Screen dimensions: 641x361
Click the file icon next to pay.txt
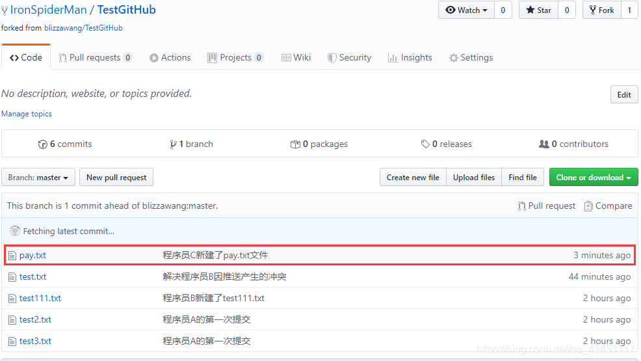tap(12, 256)
